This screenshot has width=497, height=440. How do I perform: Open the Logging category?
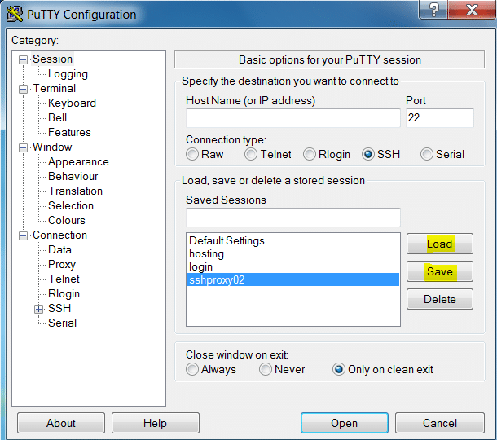(x=68, y=73)
